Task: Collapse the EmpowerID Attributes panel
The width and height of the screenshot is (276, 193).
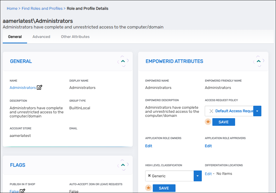Action: click(258, 61)
